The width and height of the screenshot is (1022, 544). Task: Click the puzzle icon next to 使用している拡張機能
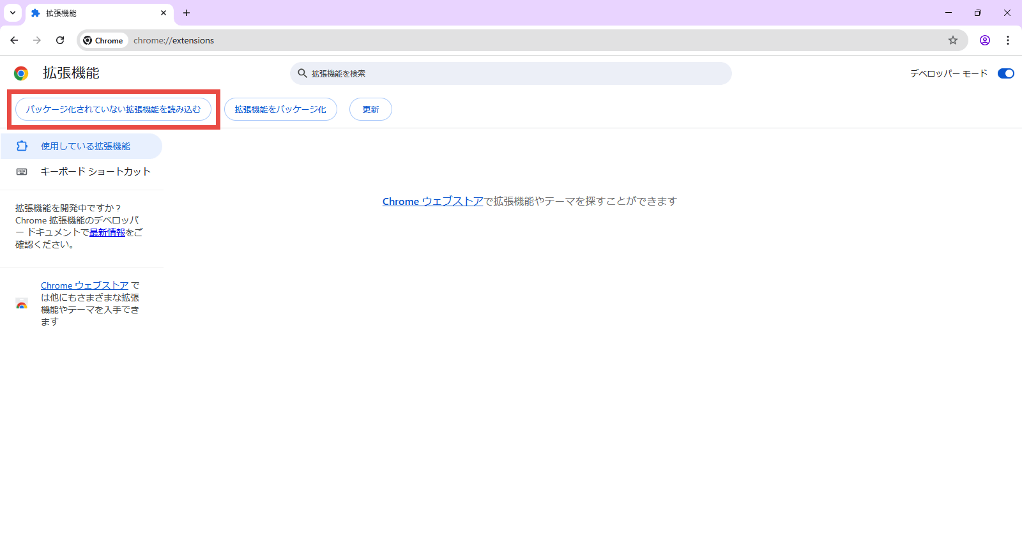[x=22, y=146]
